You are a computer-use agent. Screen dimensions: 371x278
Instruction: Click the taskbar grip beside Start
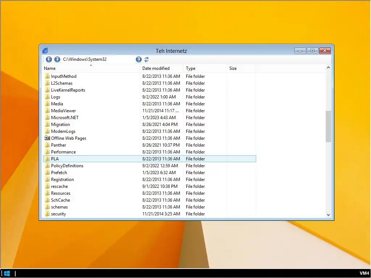pyautogui.click(x=1, y=274)
